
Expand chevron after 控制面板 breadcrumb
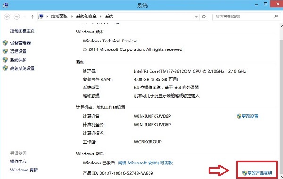pyautogui.click(x=72, y=16)
